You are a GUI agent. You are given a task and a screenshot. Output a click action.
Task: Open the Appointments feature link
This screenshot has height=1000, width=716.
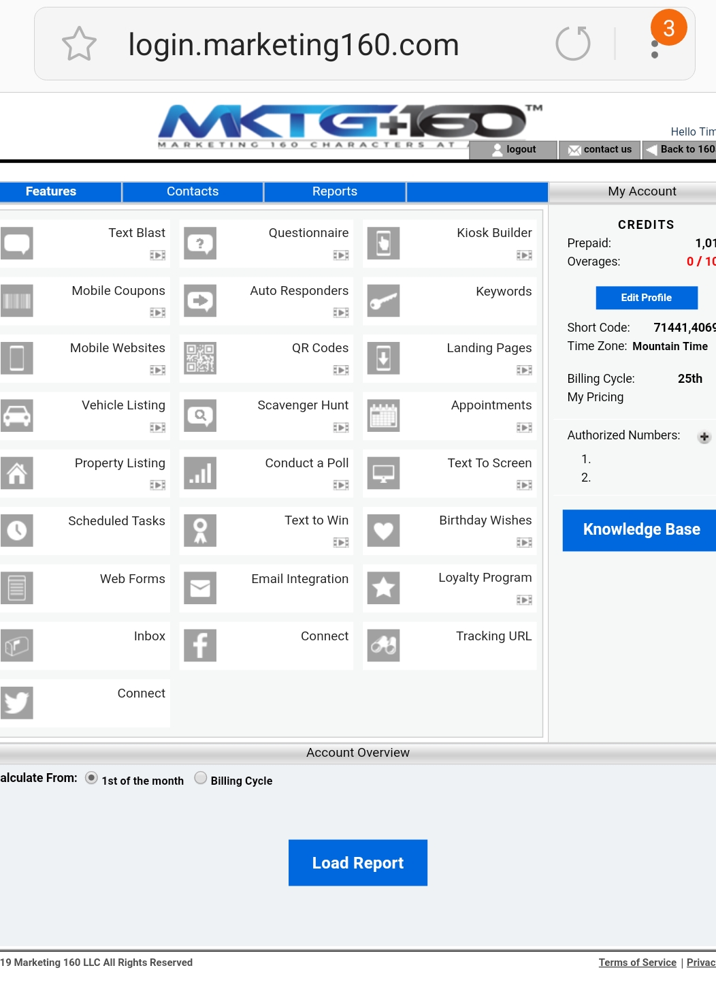491,405
